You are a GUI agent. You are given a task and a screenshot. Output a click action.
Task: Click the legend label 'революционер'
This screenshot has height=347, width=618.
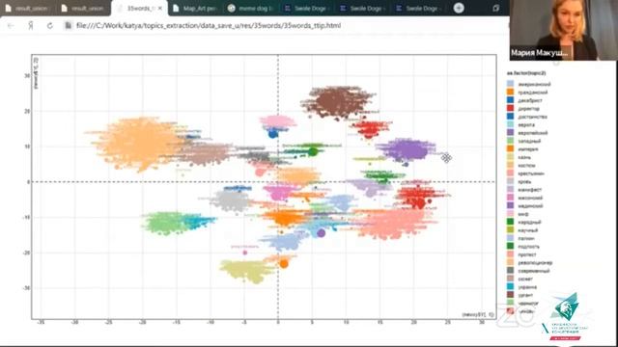coord(535,263)
